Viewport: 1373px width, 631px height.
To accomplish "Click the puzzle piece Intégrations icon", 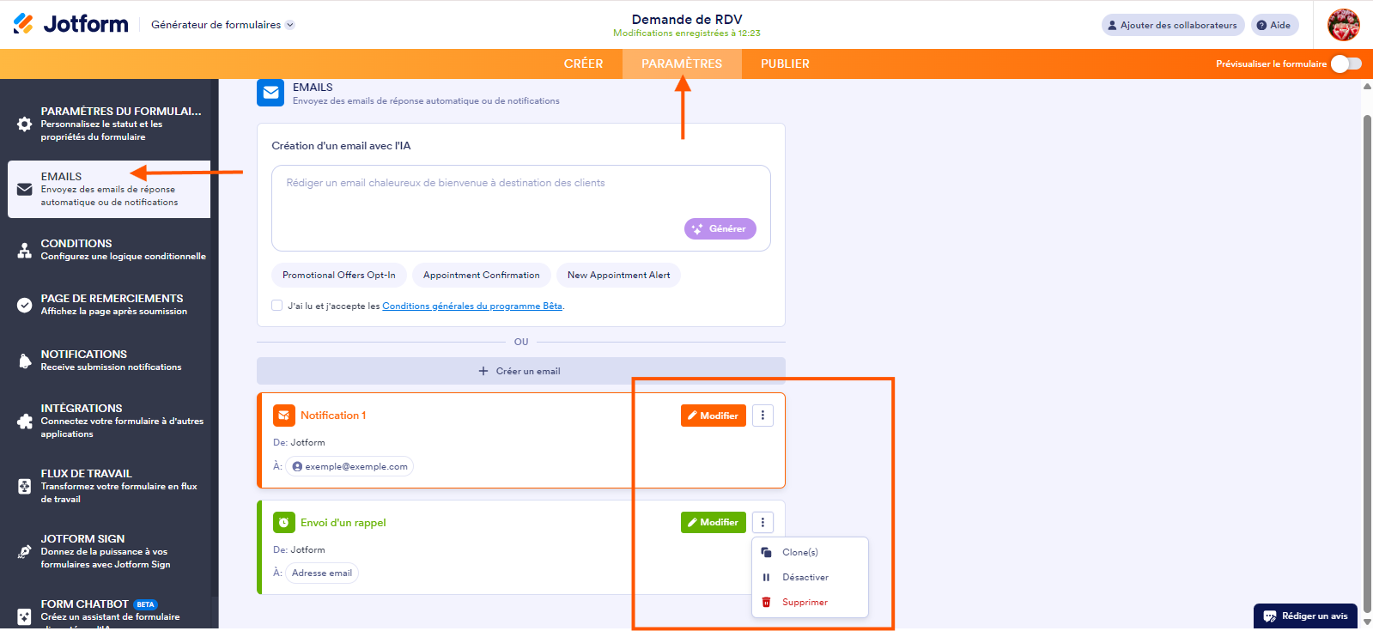I will click(x=25, y=421).
